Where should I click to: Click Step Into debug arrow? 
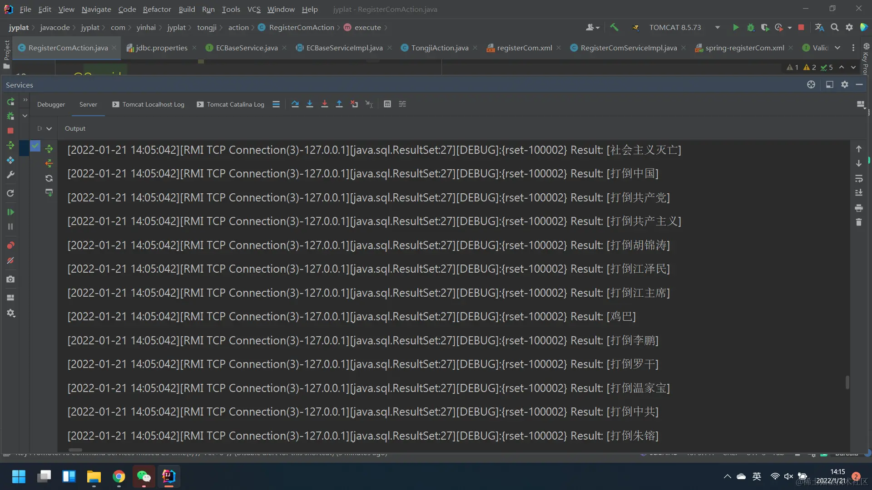point(310,104)
